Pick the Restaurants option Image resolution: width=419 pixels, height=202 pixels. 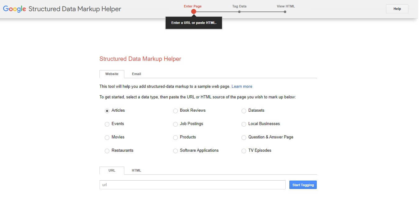(x=107, y=150)
